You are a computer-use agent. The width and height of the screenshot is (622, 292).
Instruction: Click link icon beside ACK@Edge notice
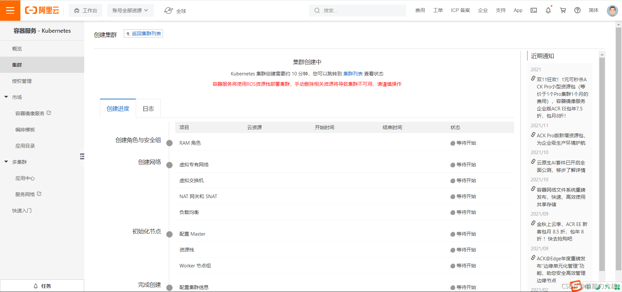coord(533,258)
